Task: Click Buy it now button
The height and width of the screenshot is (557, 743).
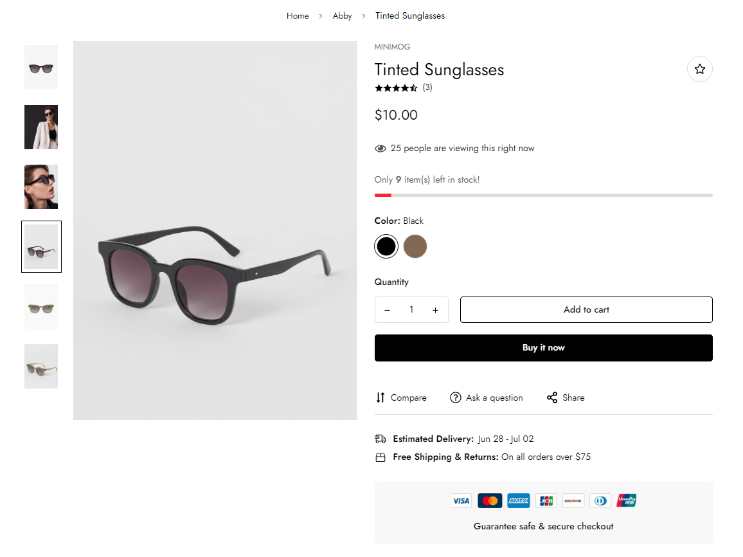Action: tap(543, 347)
